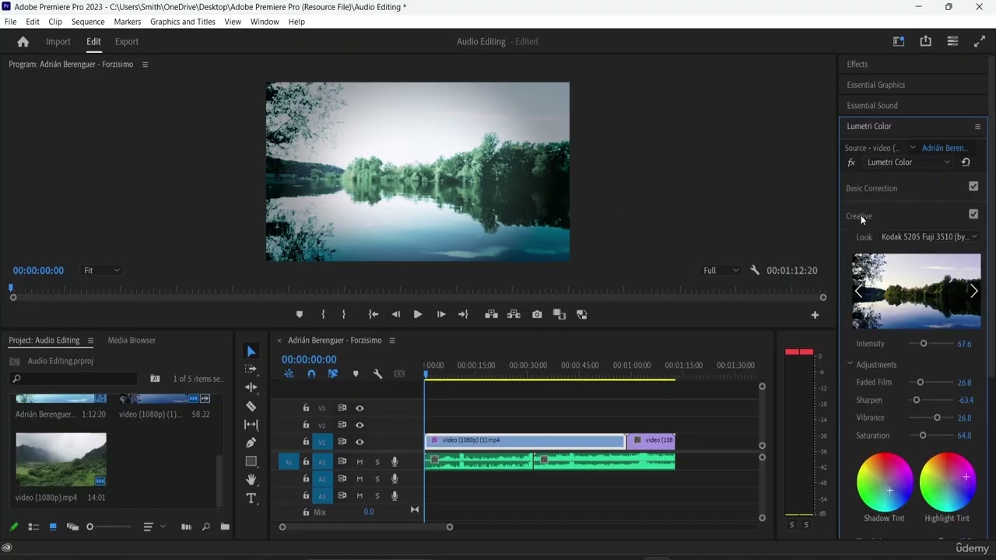996x560 pixels.
Task: Toggle V3 track output eye
Action: [x=359, y=408]
